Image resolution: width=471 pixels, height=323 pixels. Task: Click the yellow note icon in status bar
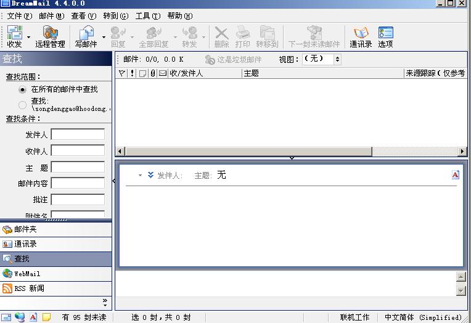coord(46,317)
